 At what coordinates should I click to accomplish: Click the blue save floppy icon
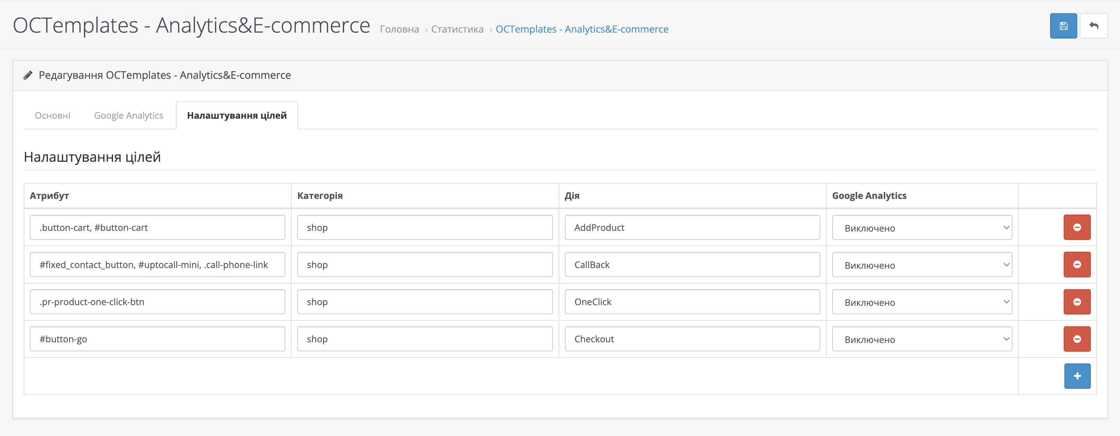(x=1063, y=26)
